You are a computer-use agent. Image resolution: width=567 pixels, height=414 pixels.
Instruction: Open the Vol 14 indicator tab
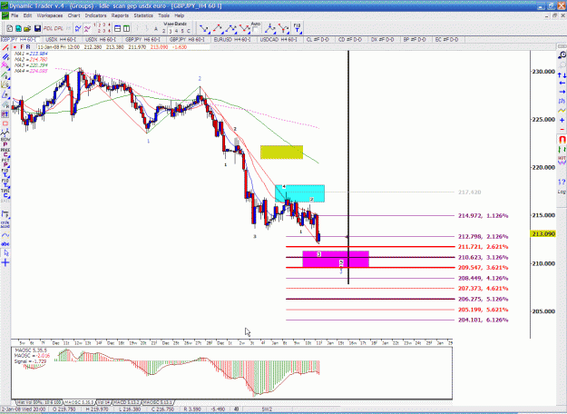103,402
